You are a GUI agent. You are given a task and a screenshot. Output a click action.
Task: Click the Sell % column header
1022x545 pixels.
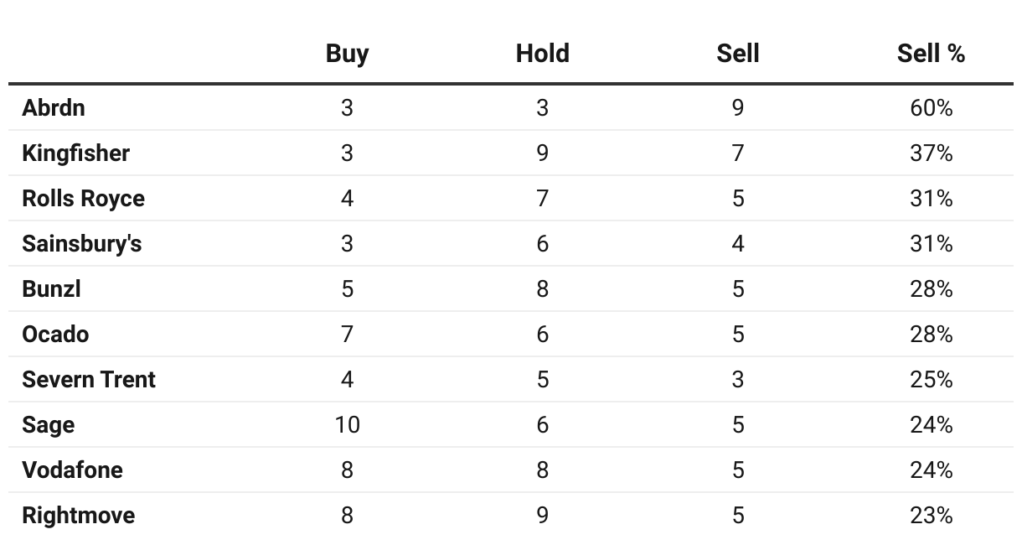point(931,54)
